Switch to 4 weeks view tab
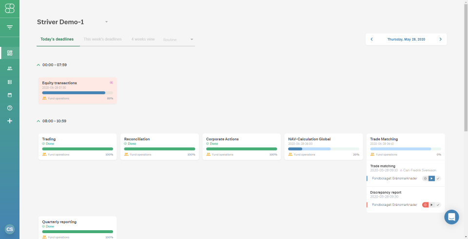Viewport: 468px width, 239px height. 143,39
